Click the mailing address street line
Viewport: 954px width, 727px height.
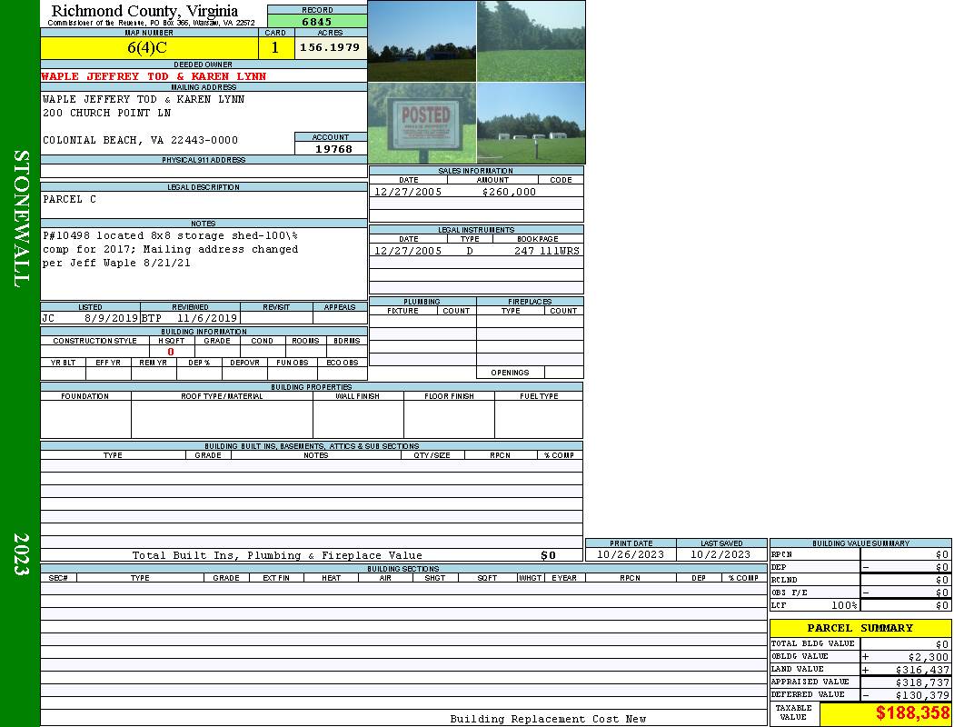106,113
